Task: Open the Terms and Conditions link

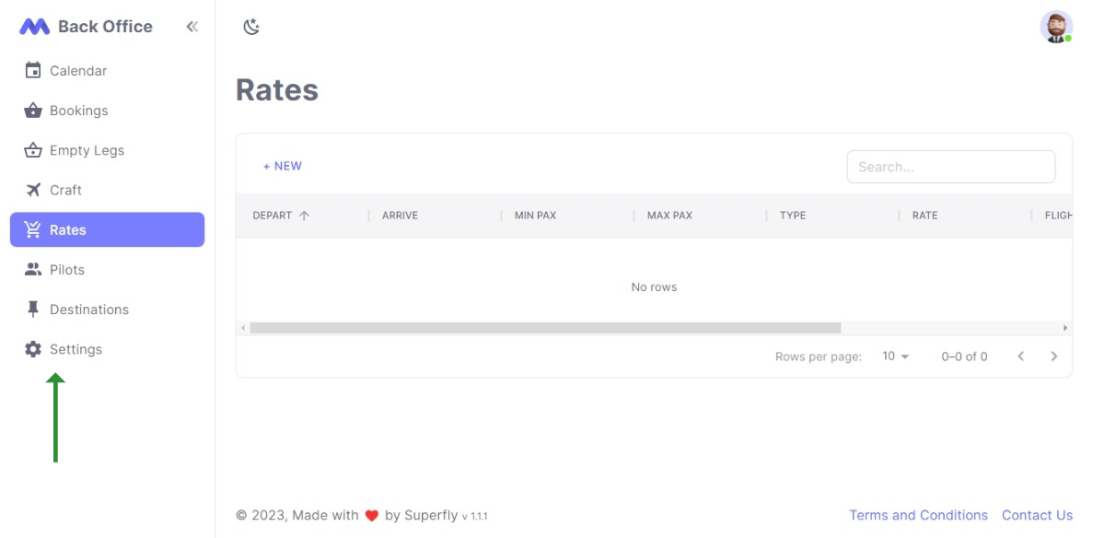Action: [x=918, y=515]
